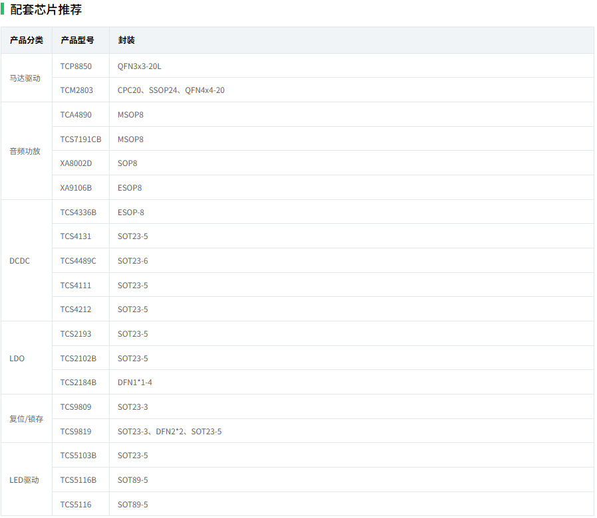Select the TCS9819 product model
Image resolution: width=597 pixels, height=518 pixels.
tap(76, 432)
